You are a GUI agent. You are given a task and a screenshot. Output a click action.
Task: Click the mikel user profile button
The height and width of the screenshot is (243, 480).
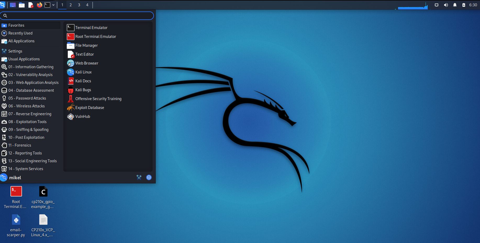pos(11,178)
